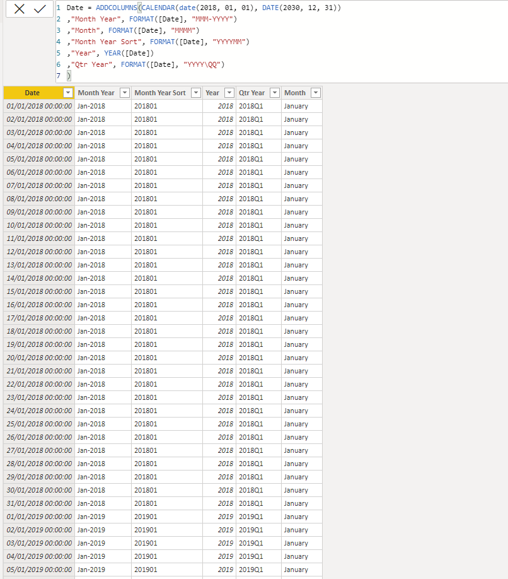Click January in the 05/01/2019 row
This screenshot has width=508, height=579.
point(296,570)
